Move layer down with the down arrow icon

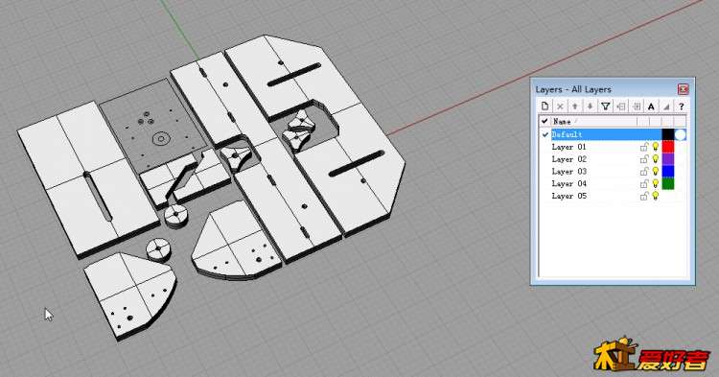(x=591, y=106)
